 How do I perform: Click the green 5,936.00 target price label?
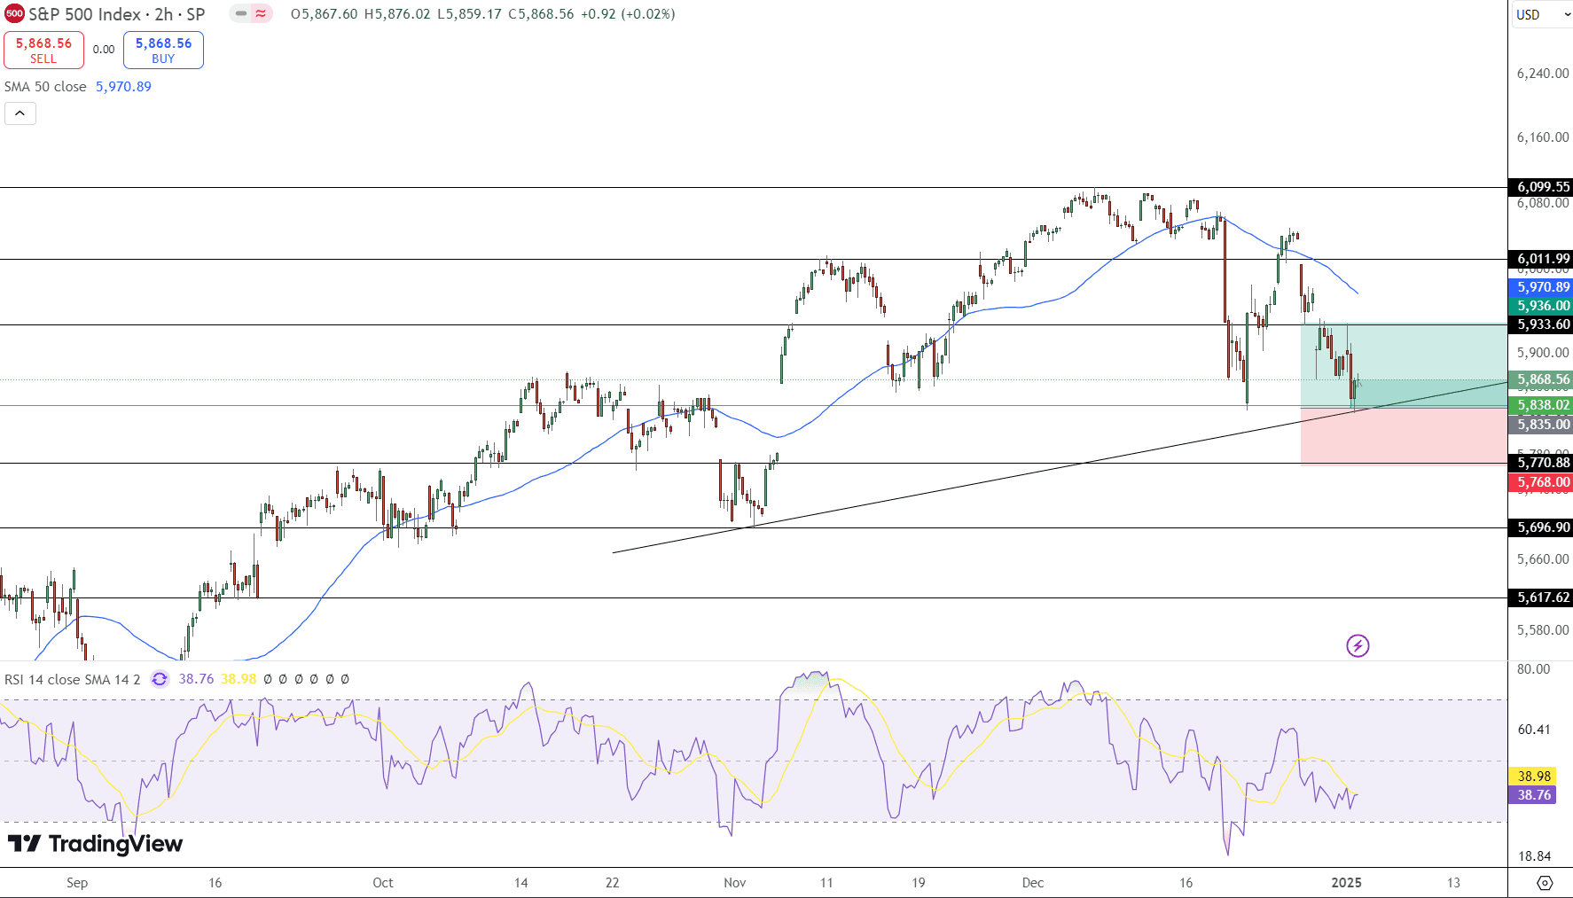tap(1541, 306)
